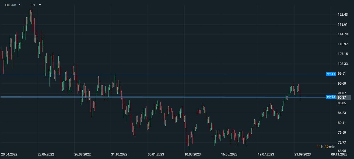Click the 107.15 price axis label
Image resolution: width=354 pixels, height=159 pixels.
(342, 54)
